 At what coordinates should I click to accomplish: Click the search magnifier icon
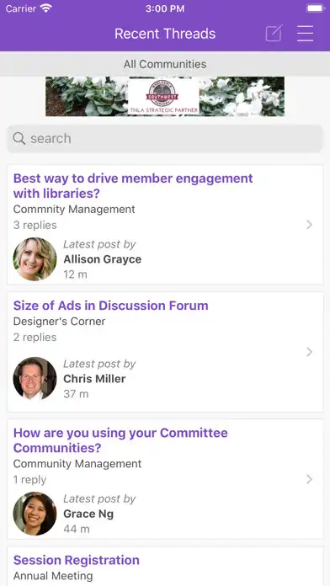(x=19, y=138)
